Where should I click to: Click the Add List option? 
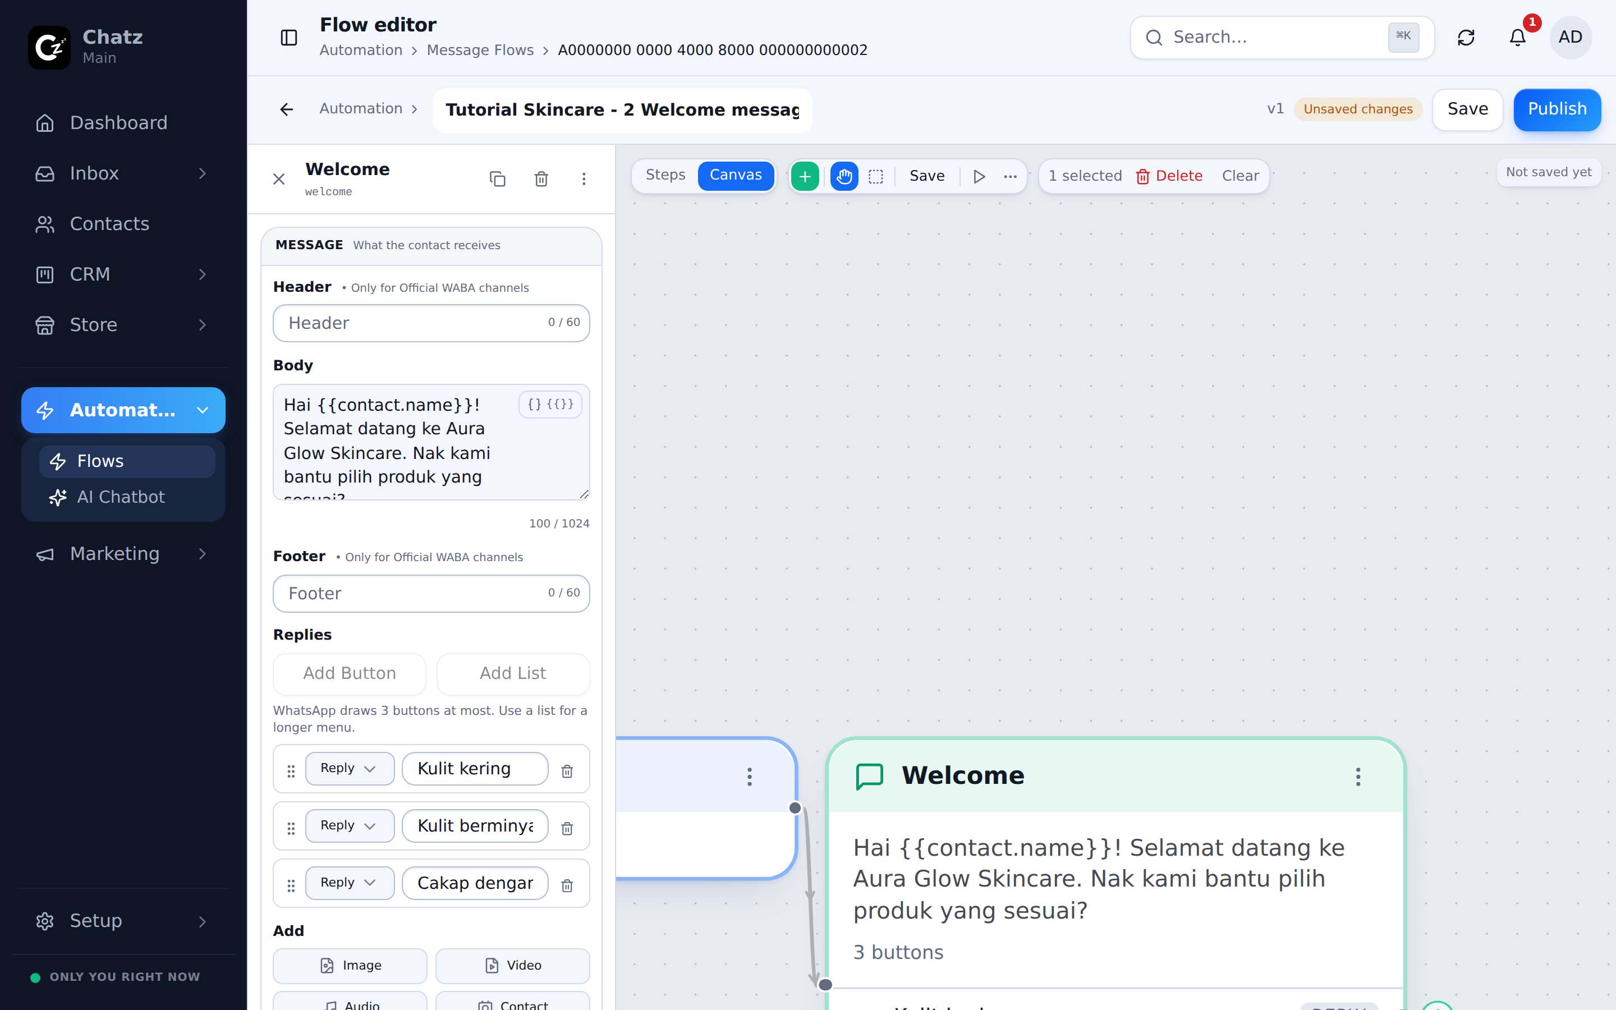513,673
